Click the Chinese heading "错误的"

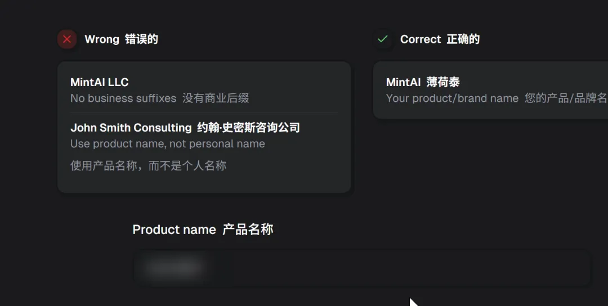141,39
